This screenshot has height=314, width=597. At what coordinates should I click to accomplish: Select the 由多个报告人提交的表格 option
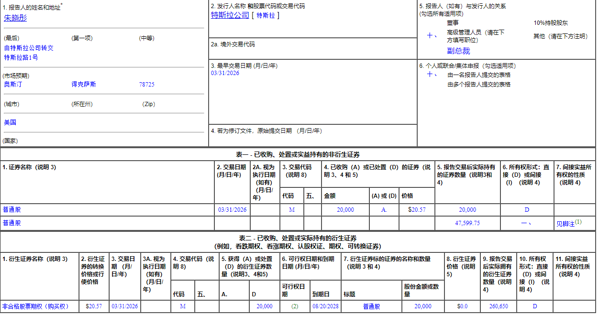click(x=478, y=85)
